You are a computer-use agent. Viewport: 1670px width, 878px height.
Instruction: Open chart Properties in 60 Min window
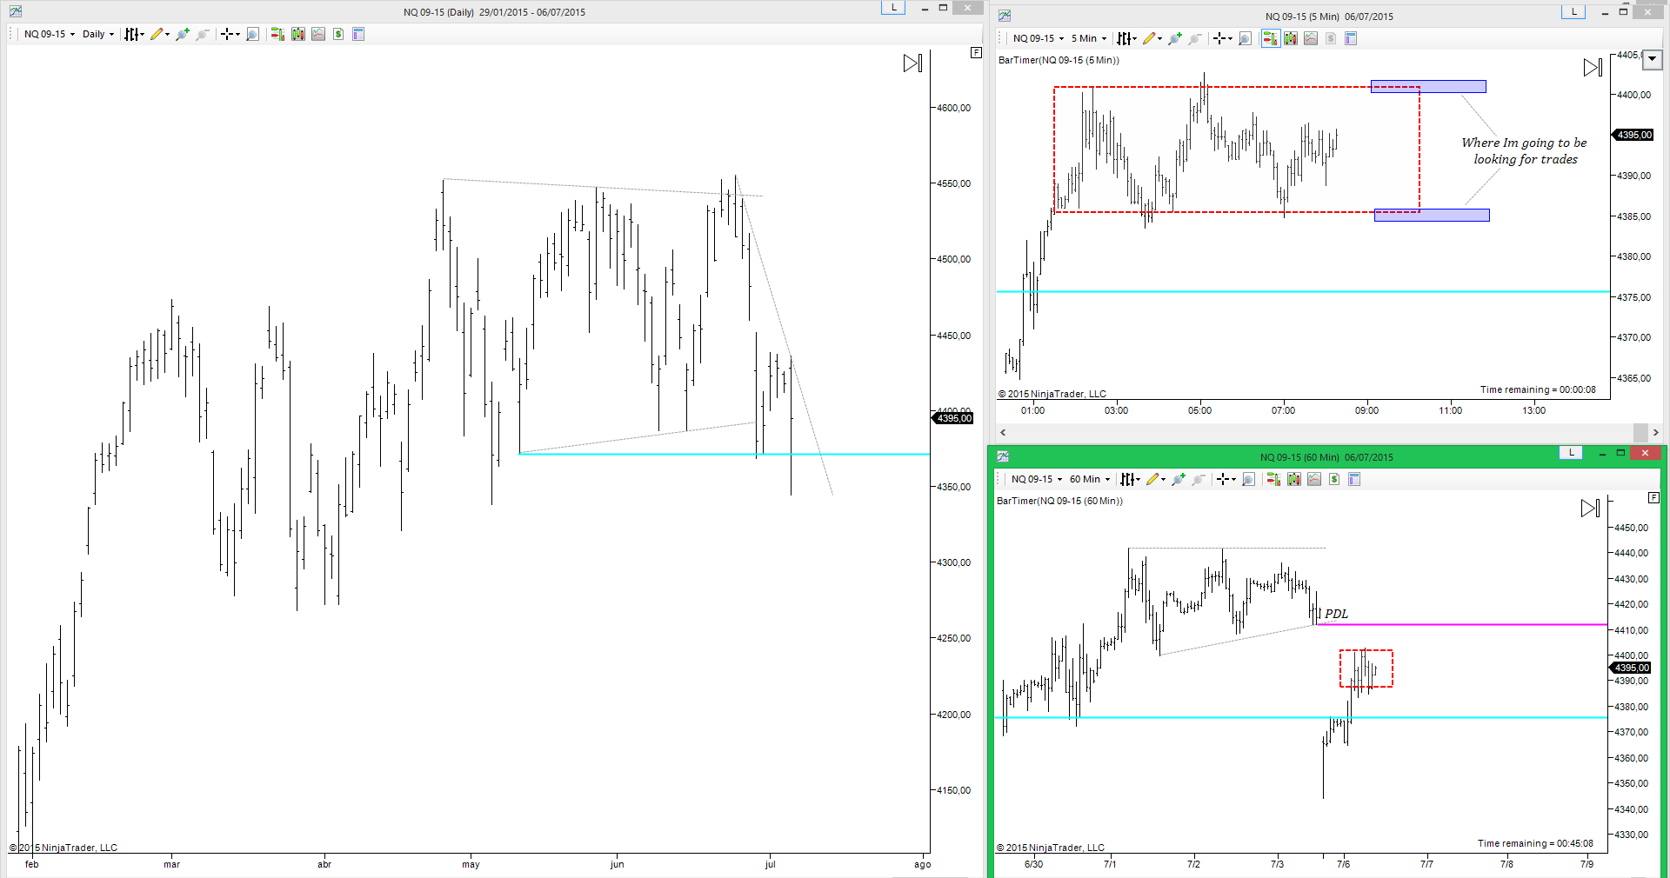(1354, 479)
